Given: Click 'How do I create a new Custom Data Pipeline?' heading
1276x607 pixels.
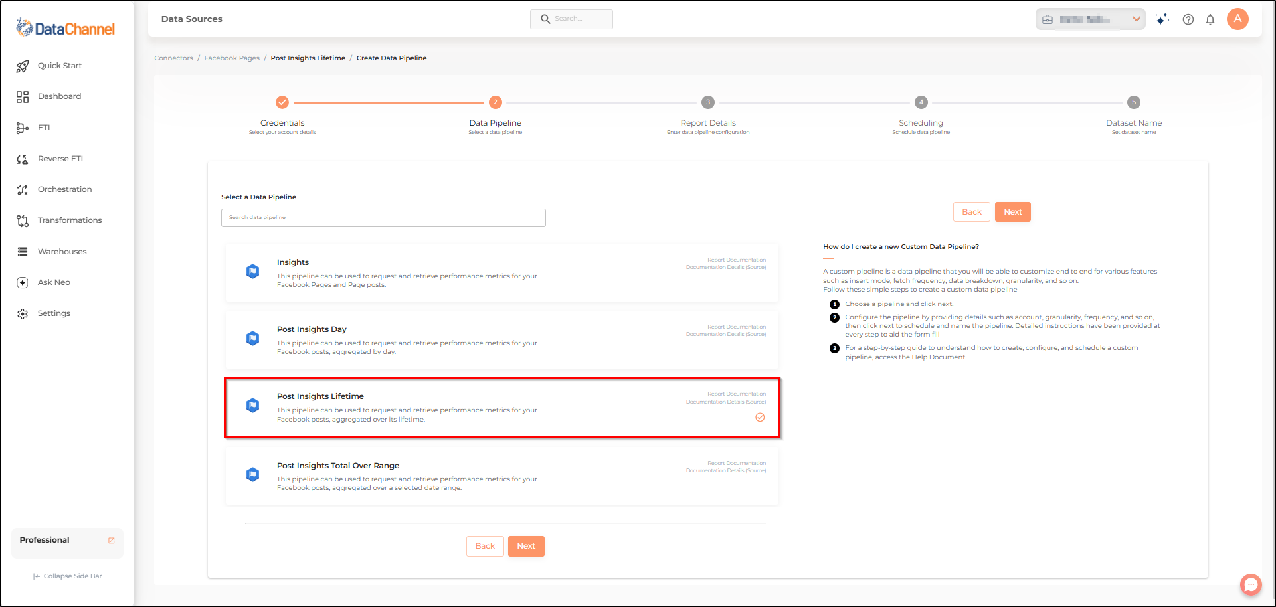Looking at the screenshot, I should [x=901, y=247].
